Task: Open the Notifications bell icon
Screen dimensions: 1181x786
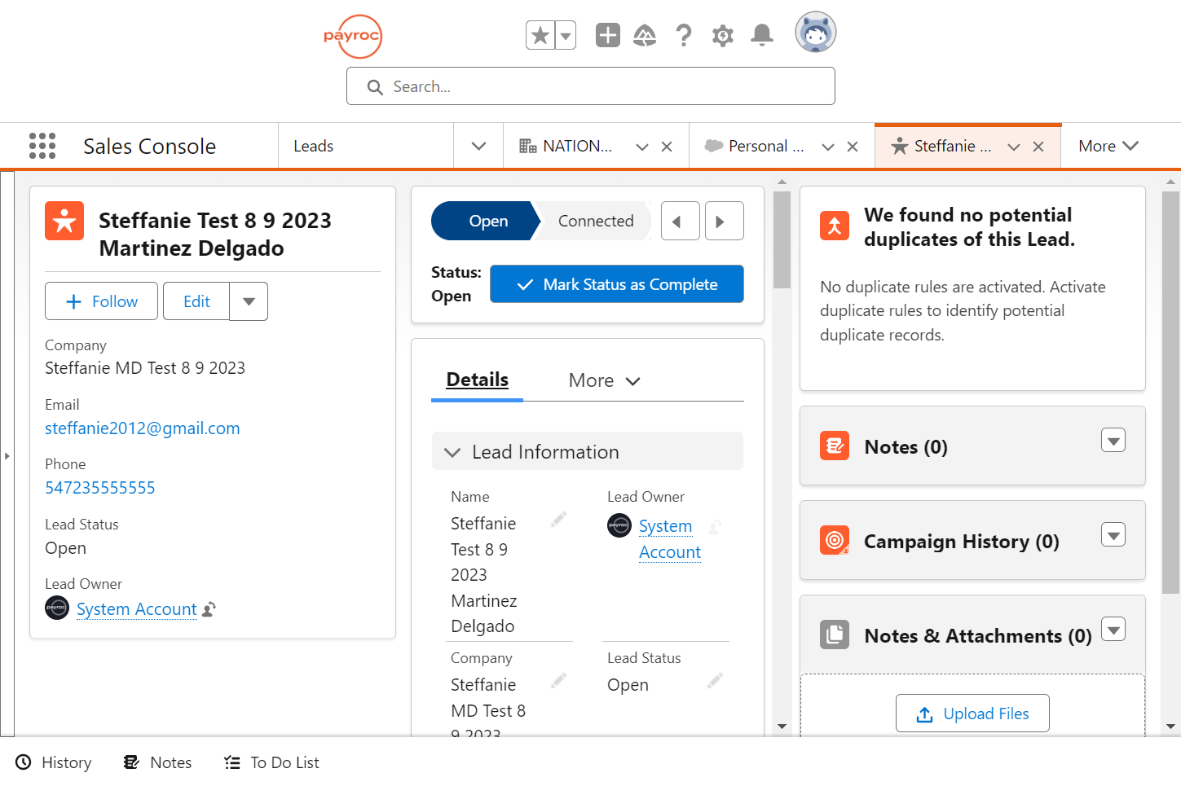Action: tap(762, 35)
